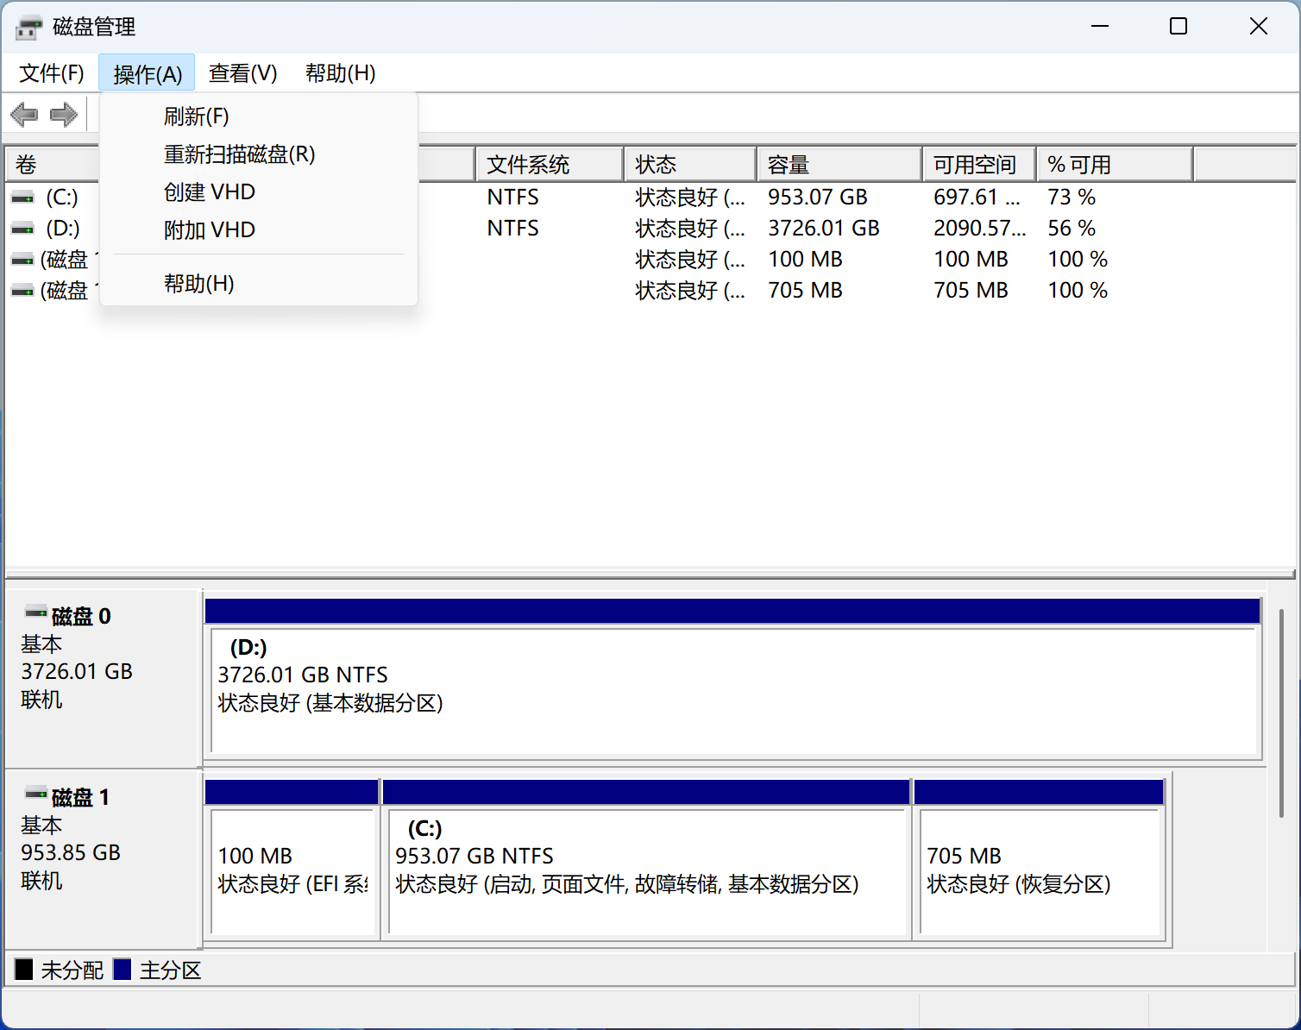Click the black 未分配 legend swatch
Image resolution: width=1301 pixels, height=1030 pixels.
(x=24, y=970)
